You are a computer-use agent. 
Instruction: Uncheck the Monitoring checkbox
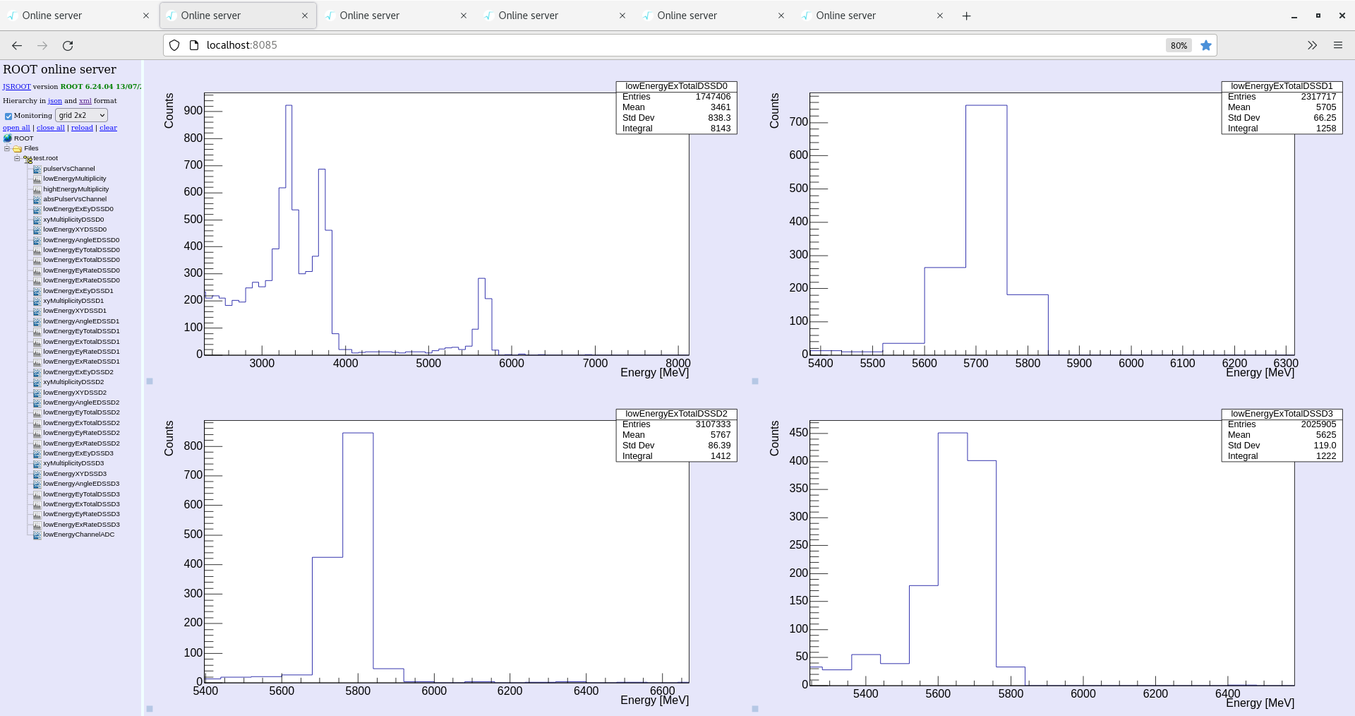coord(8,116)
